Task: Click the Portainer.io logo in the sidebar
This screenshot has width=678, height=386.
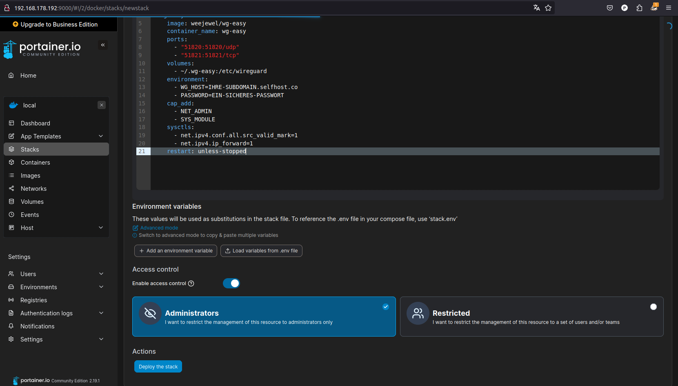Action: pyautogui.click(x=42, y=49)
